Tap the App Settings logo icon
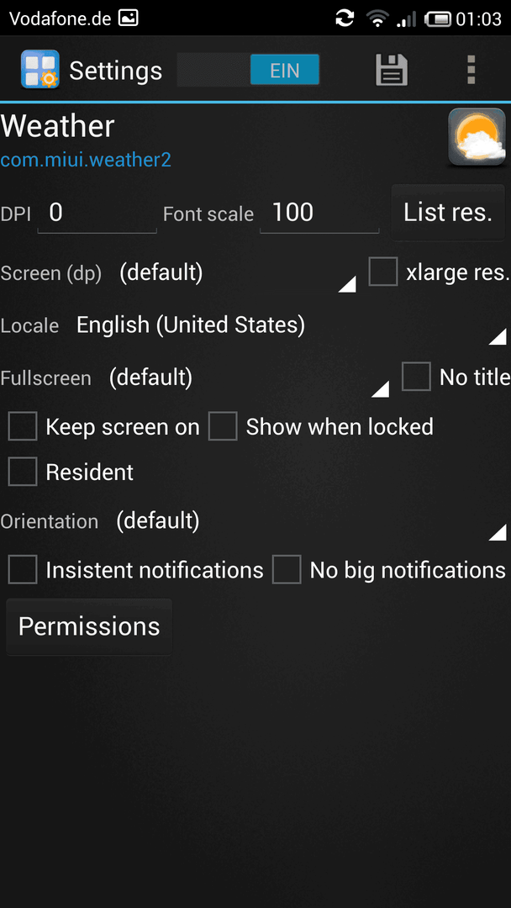The width and height of the screenshot is (511, 908). point(40,70)
